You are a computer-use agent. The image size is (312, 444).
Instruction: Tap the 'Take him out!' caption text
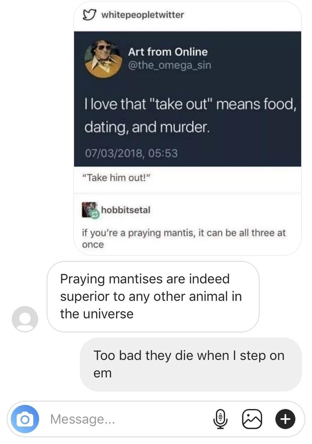point(116,178)
